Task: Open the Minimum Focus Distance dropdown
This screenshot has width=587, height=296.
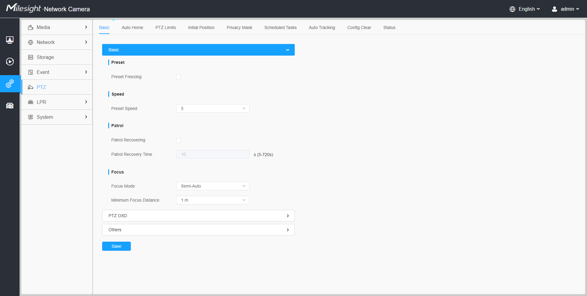Action: pyautogui.click(x=213, y=200)
